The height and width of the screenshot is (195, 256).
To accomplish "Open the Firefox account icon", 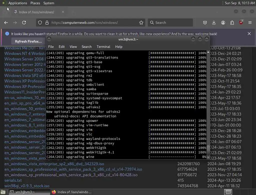I will point(223,23).
